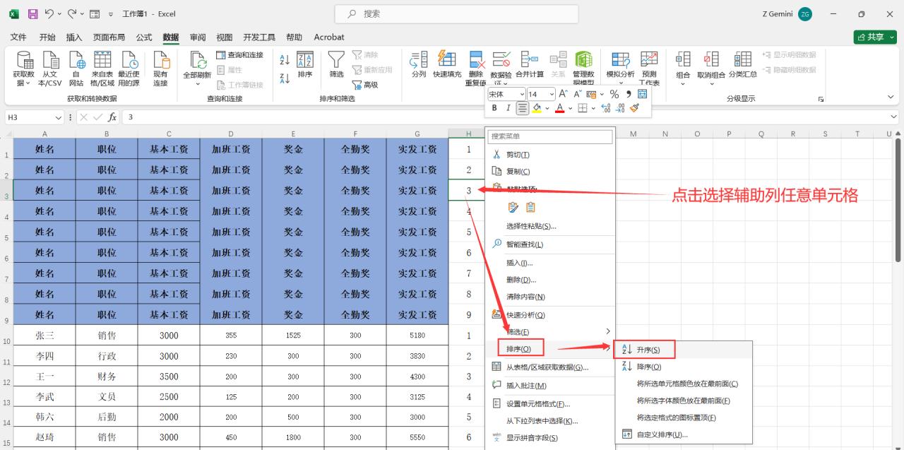The image size is (904, 450).
Task: Open borders dropdown arrow in mini toolbar
Action: [592, 108]
